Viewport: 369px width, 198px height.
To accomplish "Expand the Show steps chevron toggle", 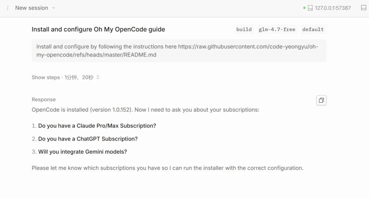I will [x=98, y=77].
